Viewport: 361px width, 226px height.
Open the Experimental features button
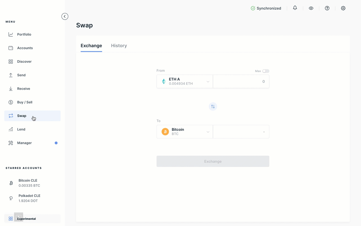pyautogui.click(x=32, y=219)
